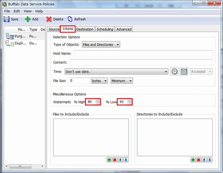Select the 'Dupli...' policy row
This screenshot has height=173, width=223.
pos(25,43)
